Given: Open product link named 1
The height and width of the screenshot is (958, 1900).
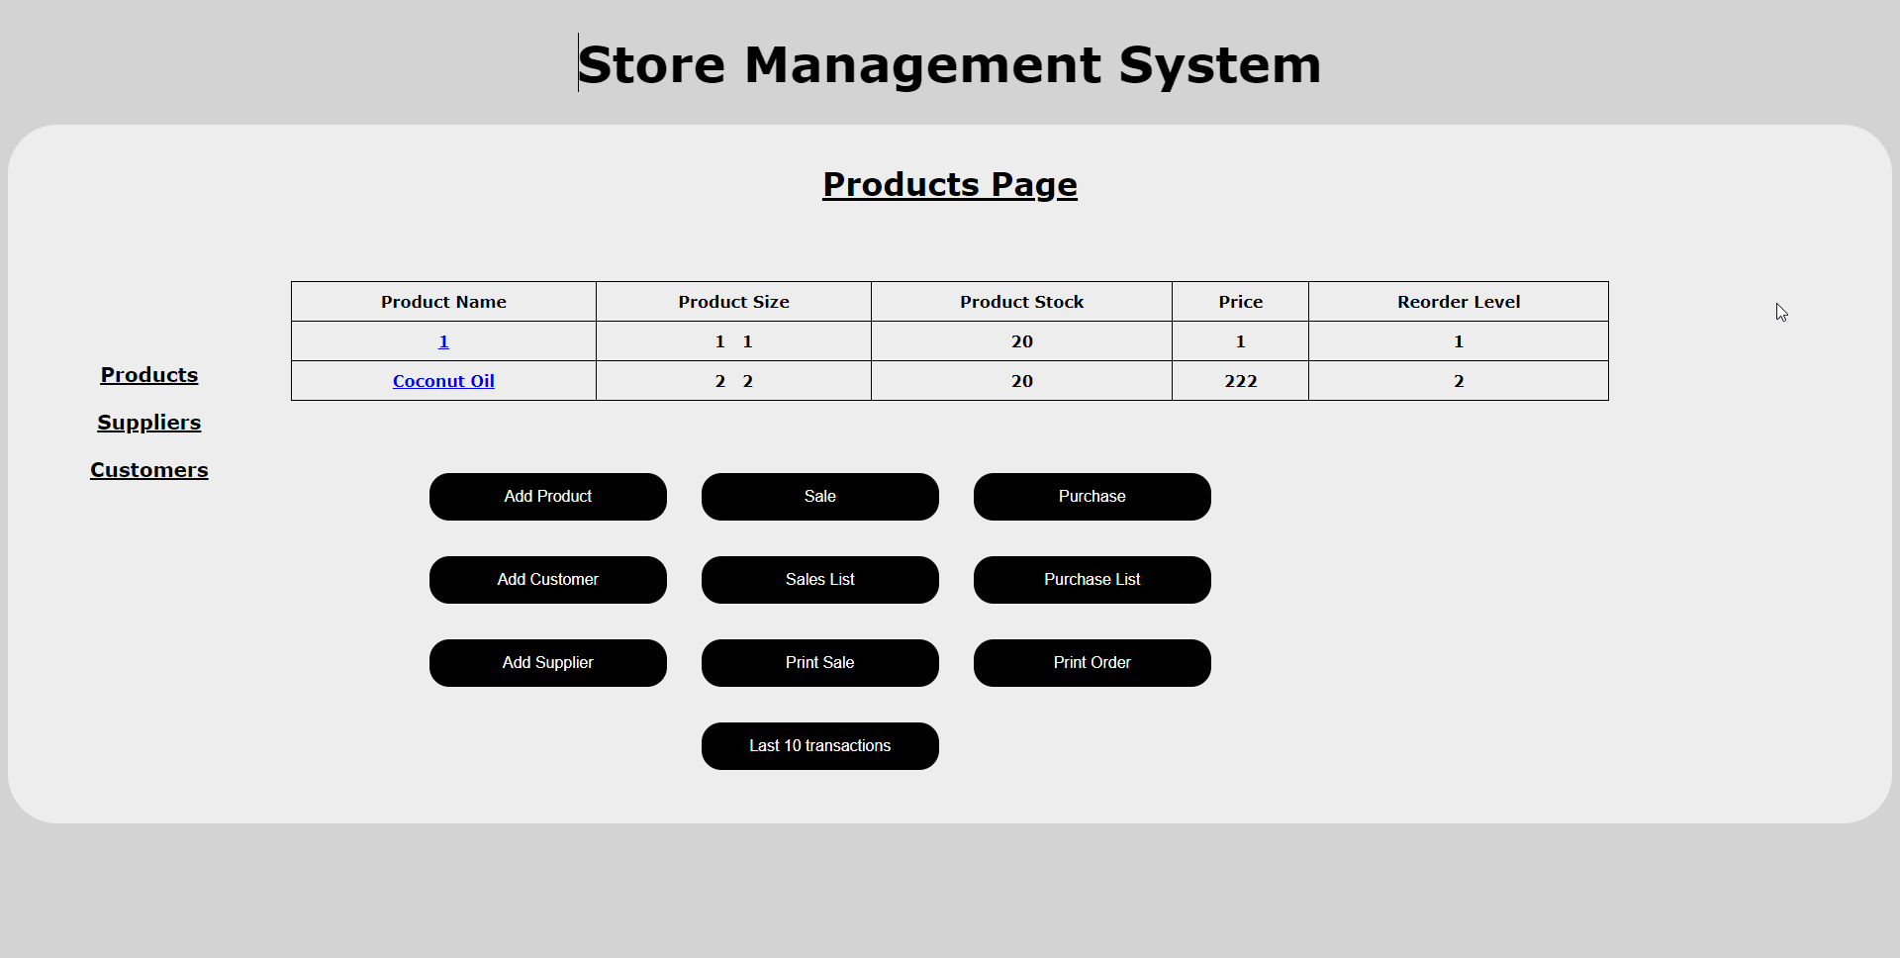Looking at the screenshot, I should pos(443,341).
